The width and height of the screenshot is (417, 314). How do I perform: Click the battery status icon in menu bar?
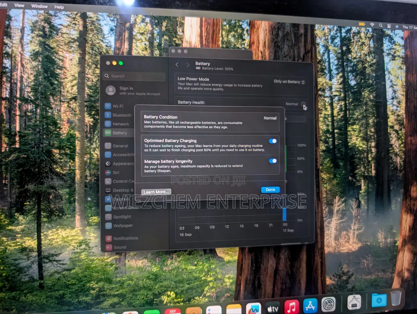pos(362,24)
